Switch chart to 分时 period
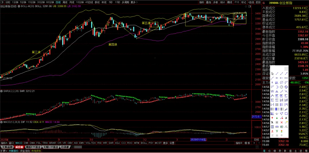This screenshot has height=153, width=309. pyautogui.click(x=7, y=2)
